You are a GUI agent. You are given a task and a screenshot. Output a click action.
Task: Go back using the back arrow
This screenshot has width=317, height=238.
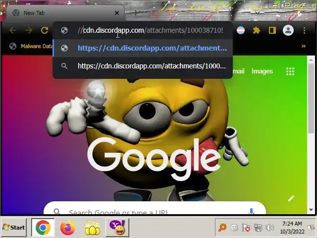tap(13, 30)
